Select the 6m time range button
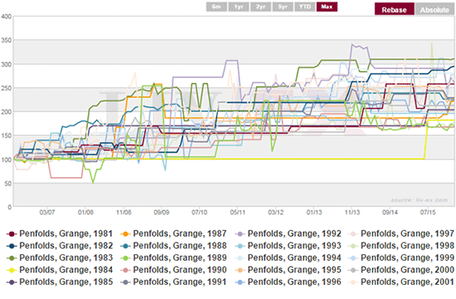456x299 pixels. (216, 7)
